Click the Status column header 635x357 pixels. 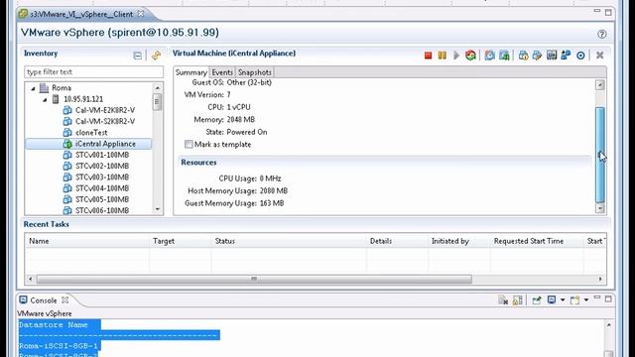pos(289,241)
